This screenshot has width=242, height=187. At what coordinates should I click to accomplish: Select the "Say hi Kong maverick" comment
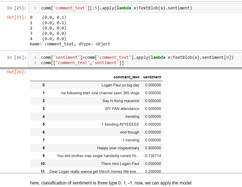point(121,101)
